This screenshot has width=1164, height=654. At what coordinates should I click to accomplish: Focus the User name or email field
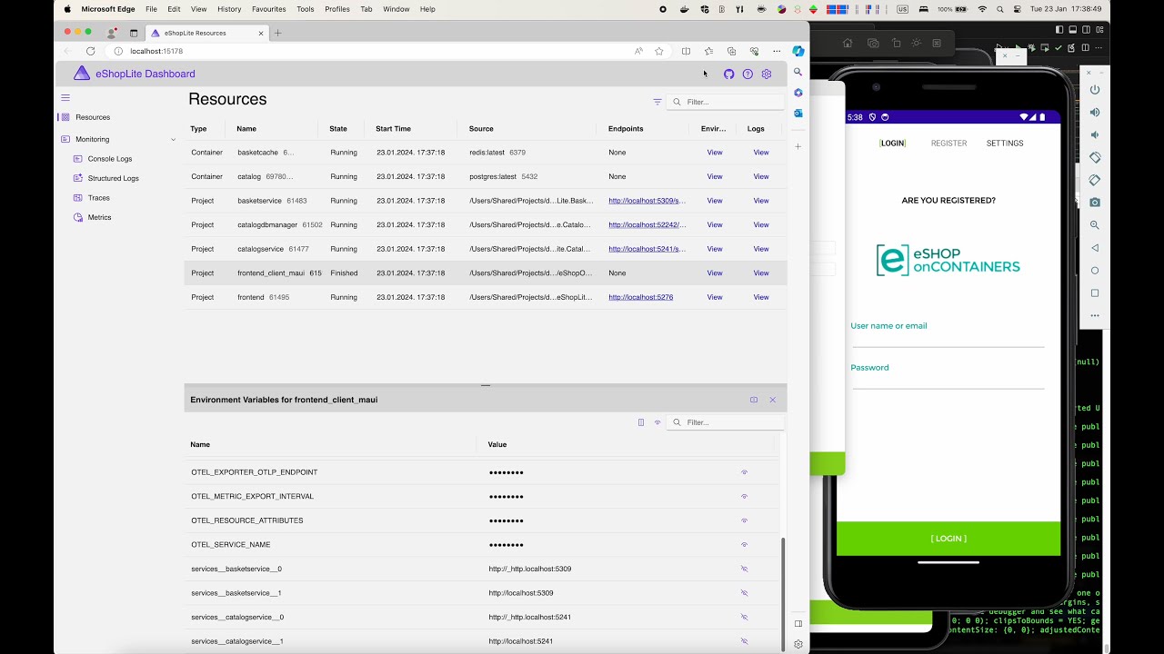click(948, 337)
